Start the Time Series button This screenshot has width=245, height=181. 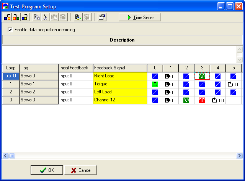(140, 17)
